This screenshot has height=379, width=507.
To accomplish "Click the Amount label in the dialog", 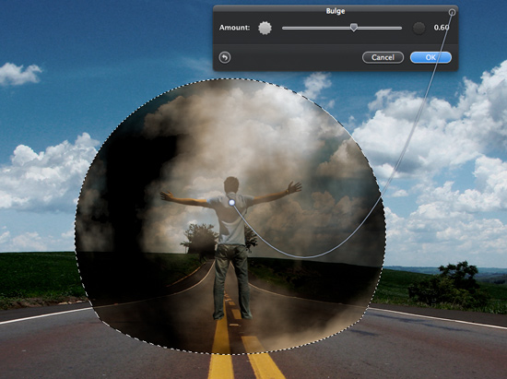I will pos(234,28).
